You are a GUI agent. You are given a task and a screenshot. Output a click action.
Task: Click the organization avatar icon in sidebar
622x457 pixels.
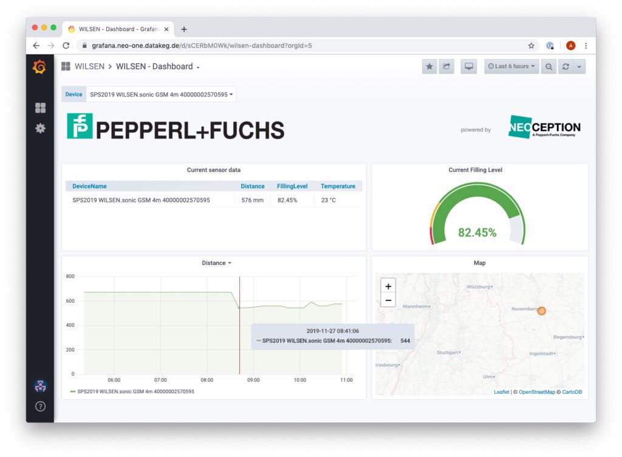[40, 385]
